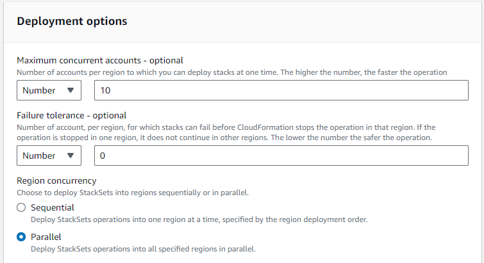Click the Deployment options heading
Image resolution: width=484 pixels, height=263 pixels.
[x=72, y=21]
